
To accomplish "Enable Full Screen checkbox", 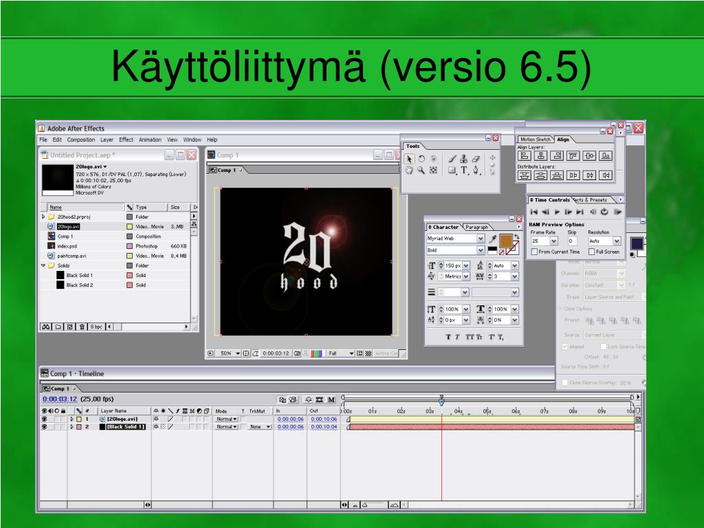I will (592, 252).
